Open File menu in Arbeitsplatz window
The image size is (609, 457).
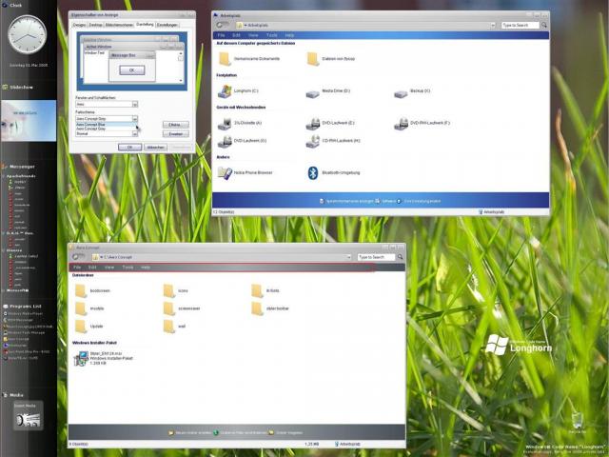point(221,35)
